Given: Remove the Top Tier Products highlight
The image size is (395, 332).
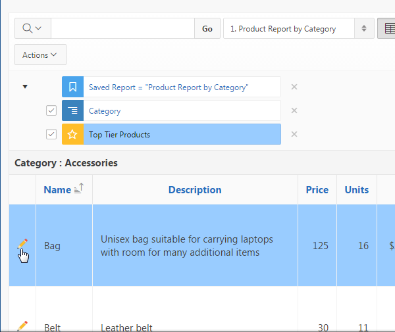Looking at the screenshot, I should click(294, 134).
